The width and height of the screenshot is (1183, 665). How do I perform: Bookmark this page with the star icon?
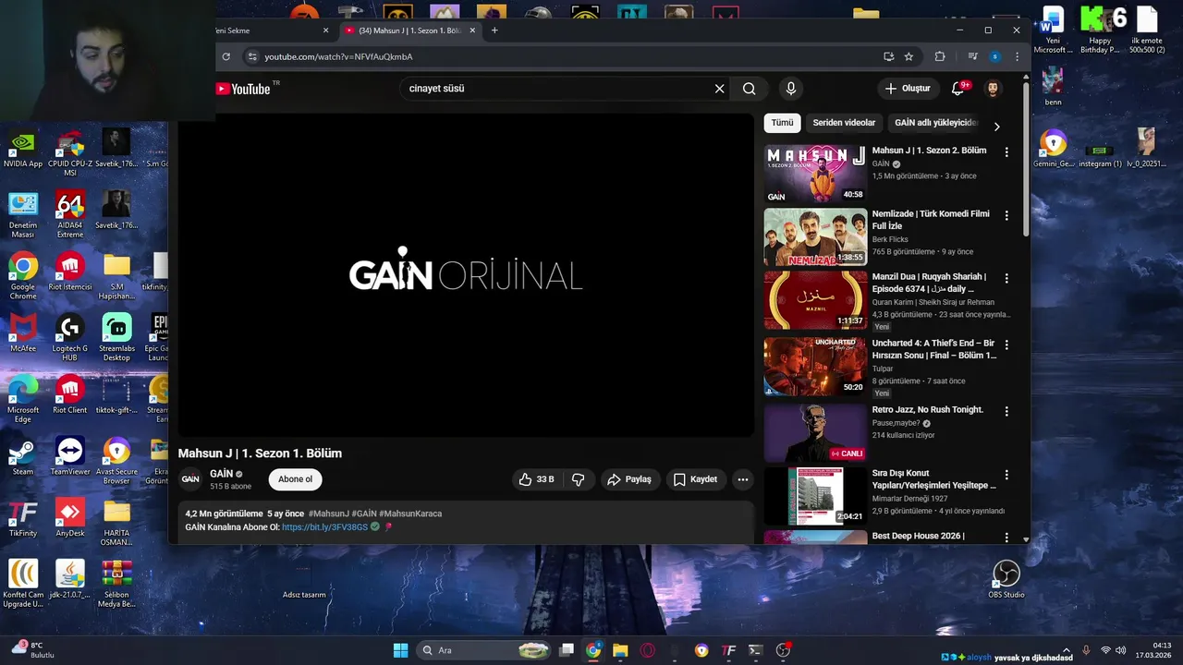click(x=909, y=56)
